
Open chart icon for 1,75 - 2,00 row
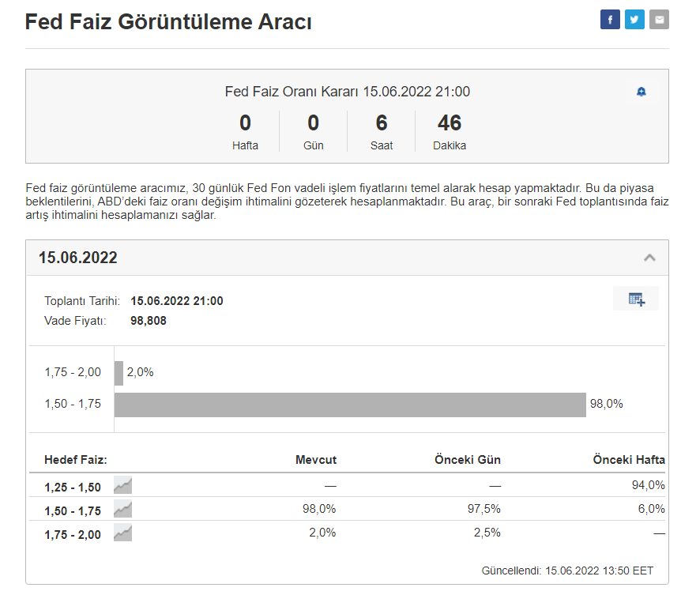[x=122, y=533]
